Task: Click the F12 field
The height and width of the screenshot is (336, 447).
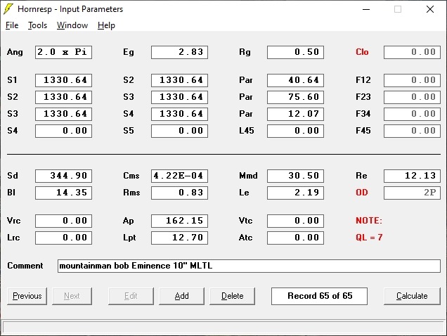Action: (412, 80)
